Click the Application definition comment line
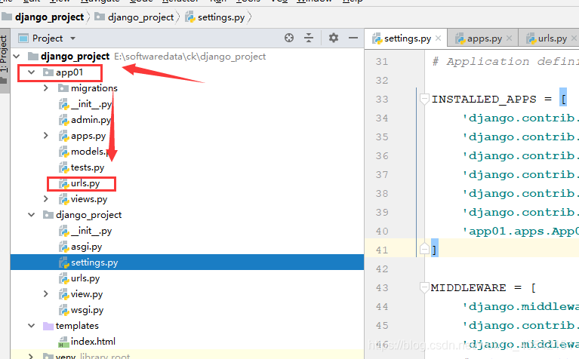 click(x=505, y=61)
